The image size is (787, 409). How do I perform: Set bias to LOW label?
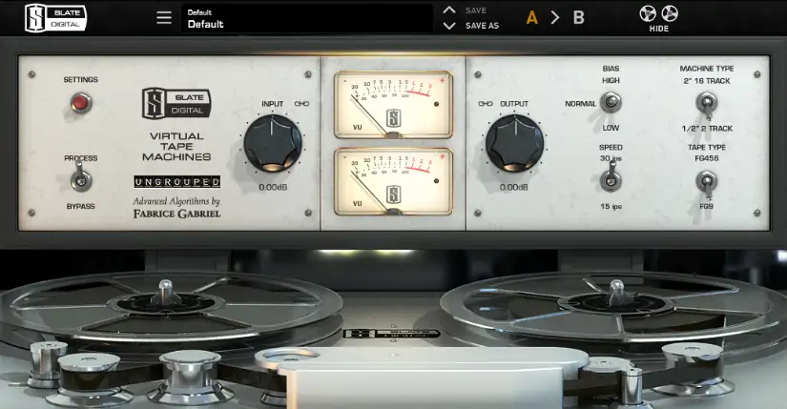point(611,128)
